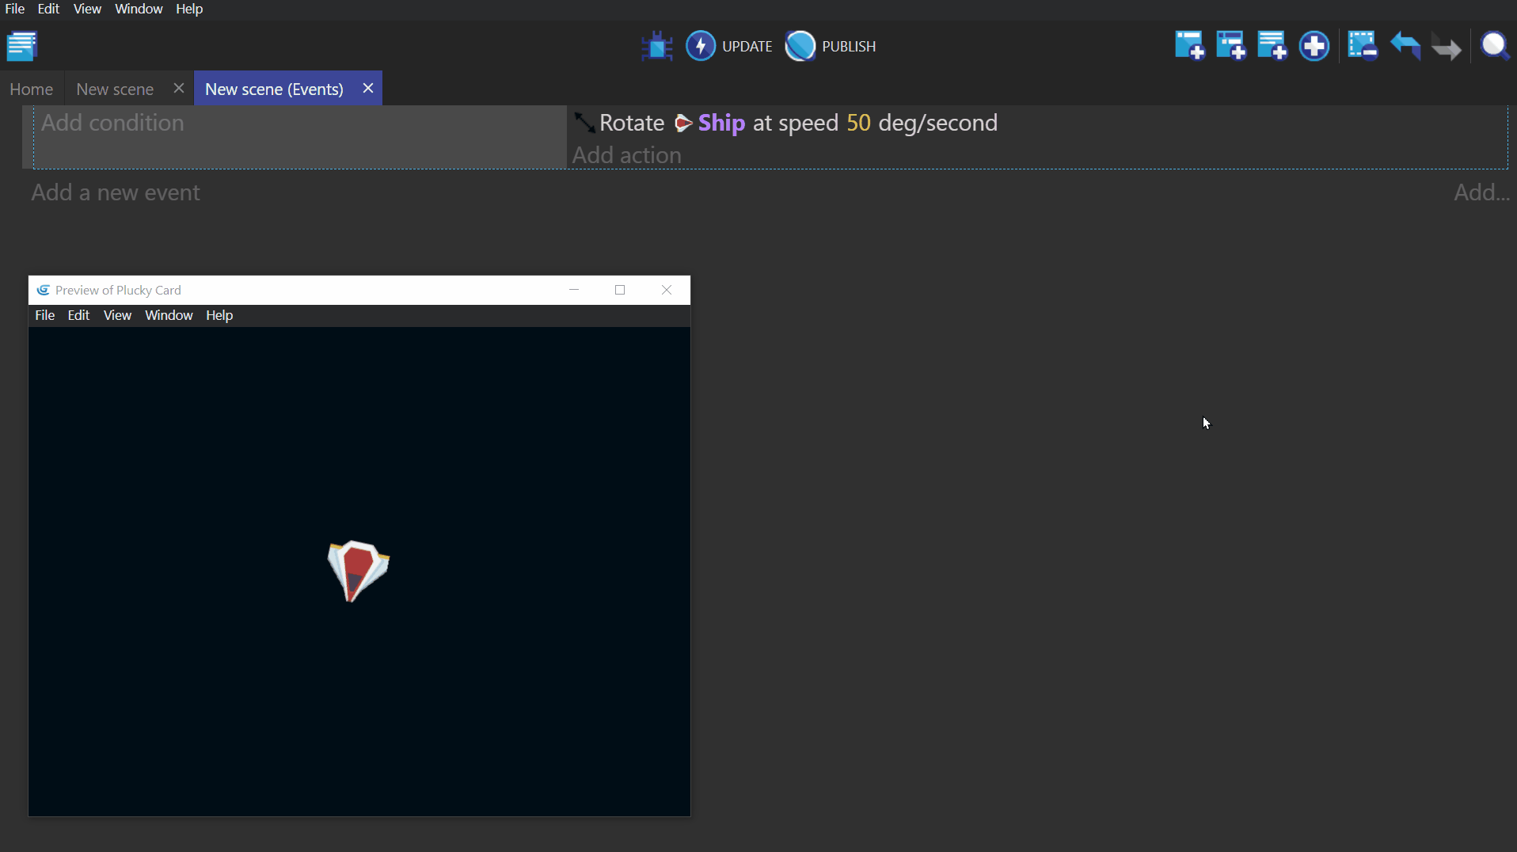Open search in events magnifier

coord(1494,46)
